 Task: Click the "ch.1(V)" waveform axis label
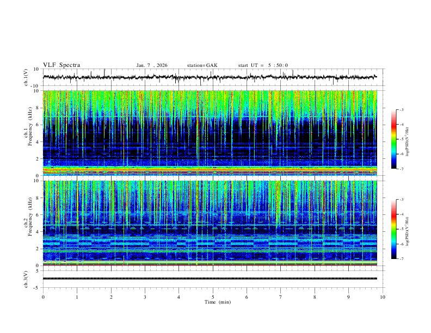pyautogui.click(x=26, y=77)
